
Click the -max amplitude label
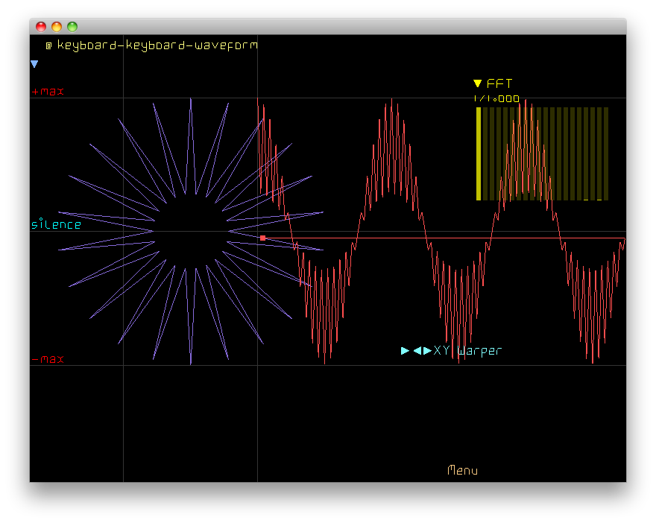pyautogui.click(x=48, y=359)
